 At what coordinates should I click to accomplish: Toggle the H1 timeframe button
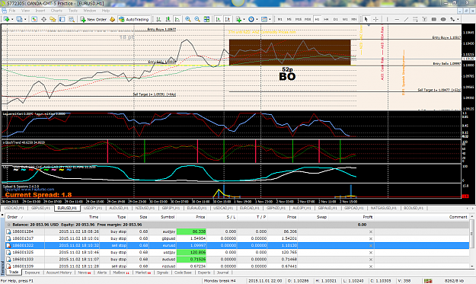[x=318, y=19]
